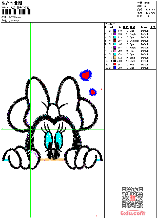
Task: Click the smaller red heart with blue border
Action: pos(93,92)
